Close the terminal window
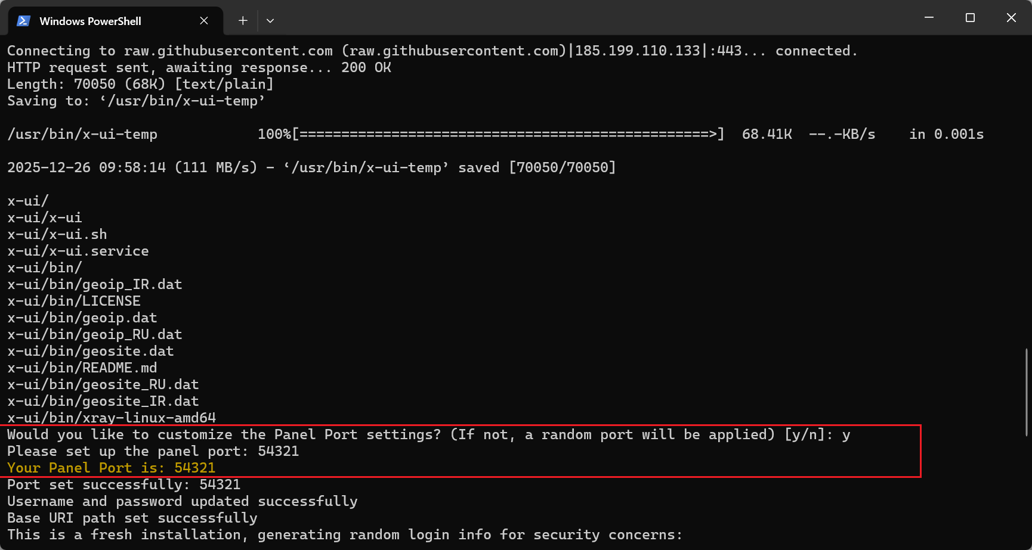This screenshot has width=1032, height=550. [1011, 18]
